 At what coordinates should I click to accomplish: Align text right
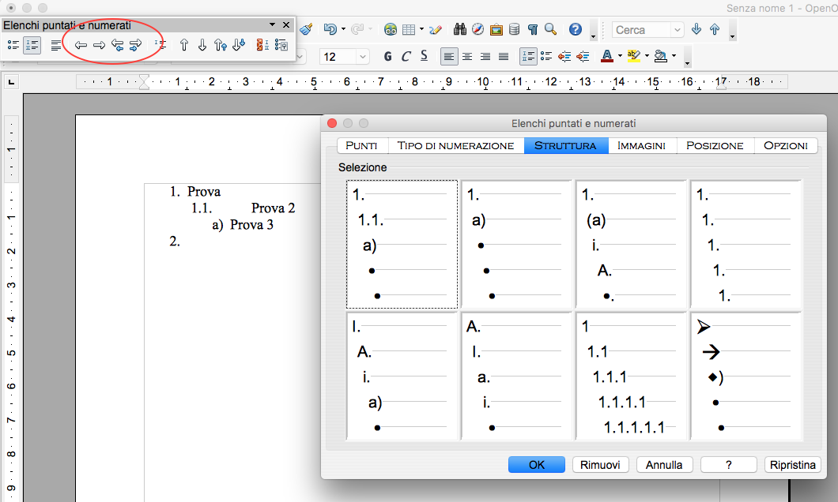pyautogui.click(x=485, y=56)
